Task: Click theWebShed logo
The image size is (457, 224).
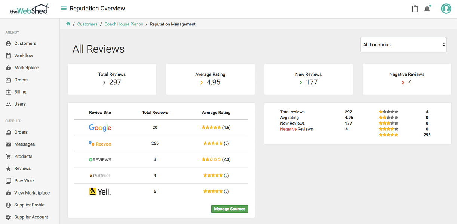Action: coord(30,9)
